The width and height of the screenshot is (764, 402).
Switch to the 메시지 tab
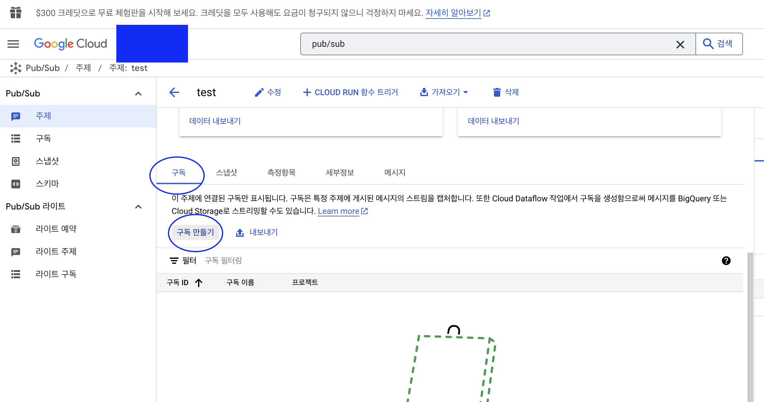395,172
